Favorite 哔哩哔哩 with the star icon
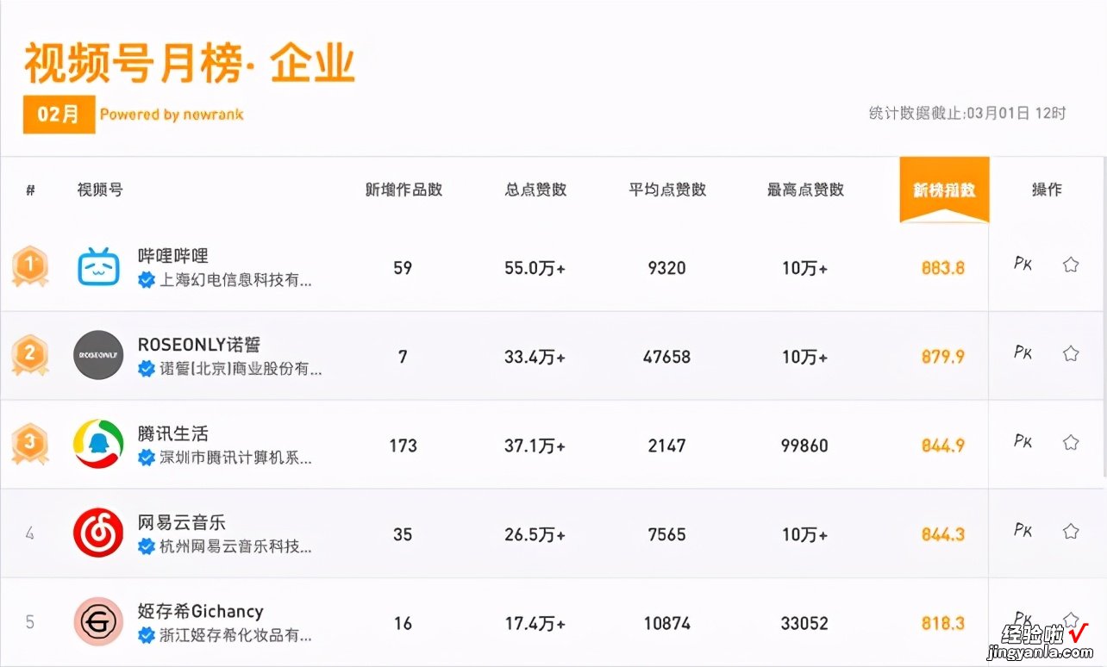This screenshot has width=1107, height=667. click(1071, 265)
